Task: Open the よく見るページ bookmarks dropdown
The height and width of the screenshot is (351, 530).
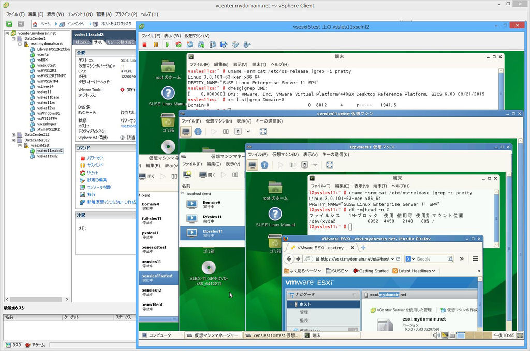Action: coord(303,271)
